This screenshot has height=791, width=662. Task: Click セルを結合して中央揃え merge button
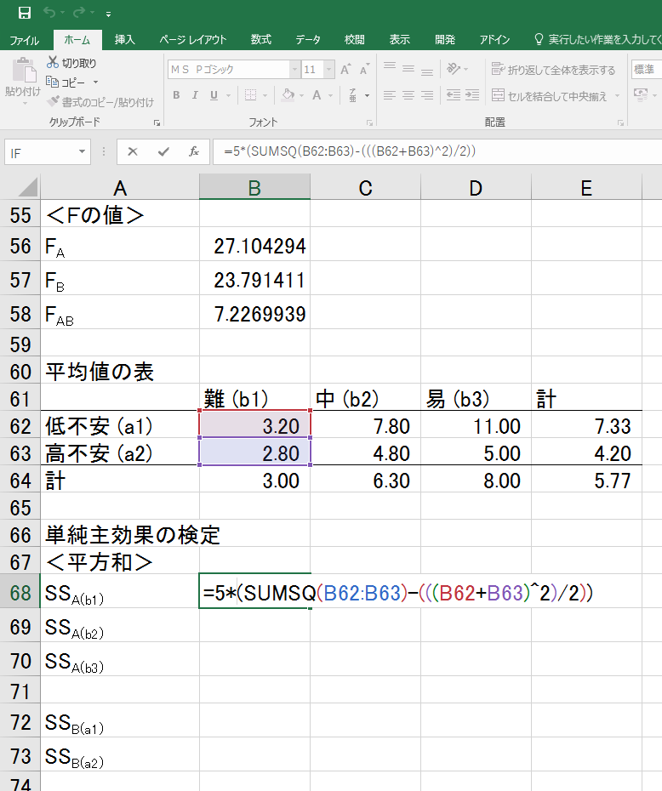pyautogui.click(x=550, y=96)
